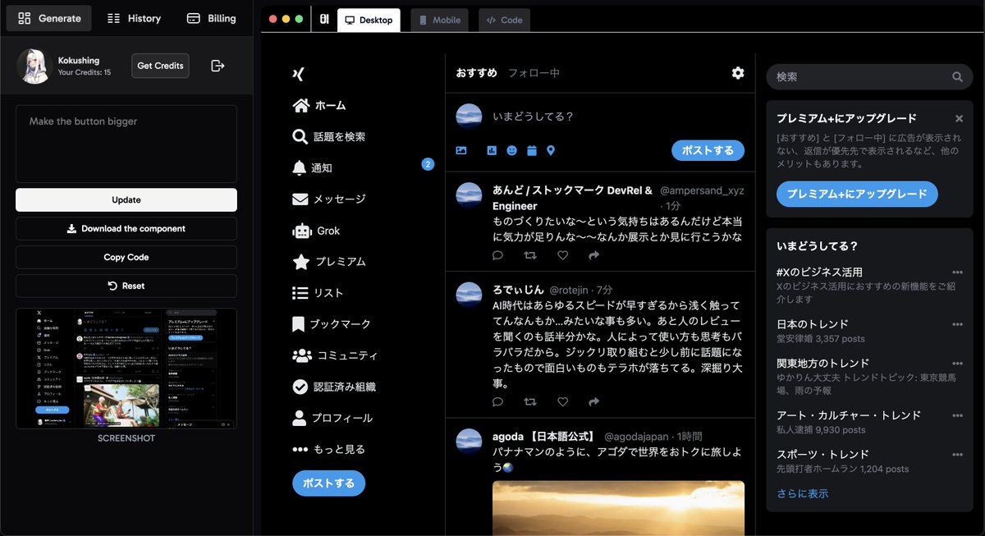Screen dimensions: 985x536
Task: Click Download the component button
Action: tap(126, 228)
